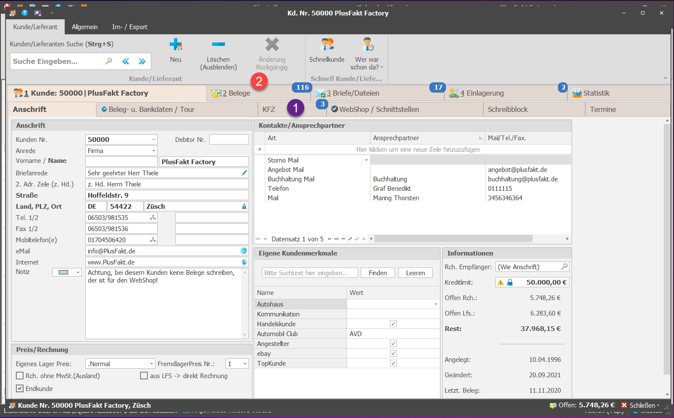The image size is (674, 418).
Task: Edit contact record with pencil in navigator
Action: click(x=350, y=239)
